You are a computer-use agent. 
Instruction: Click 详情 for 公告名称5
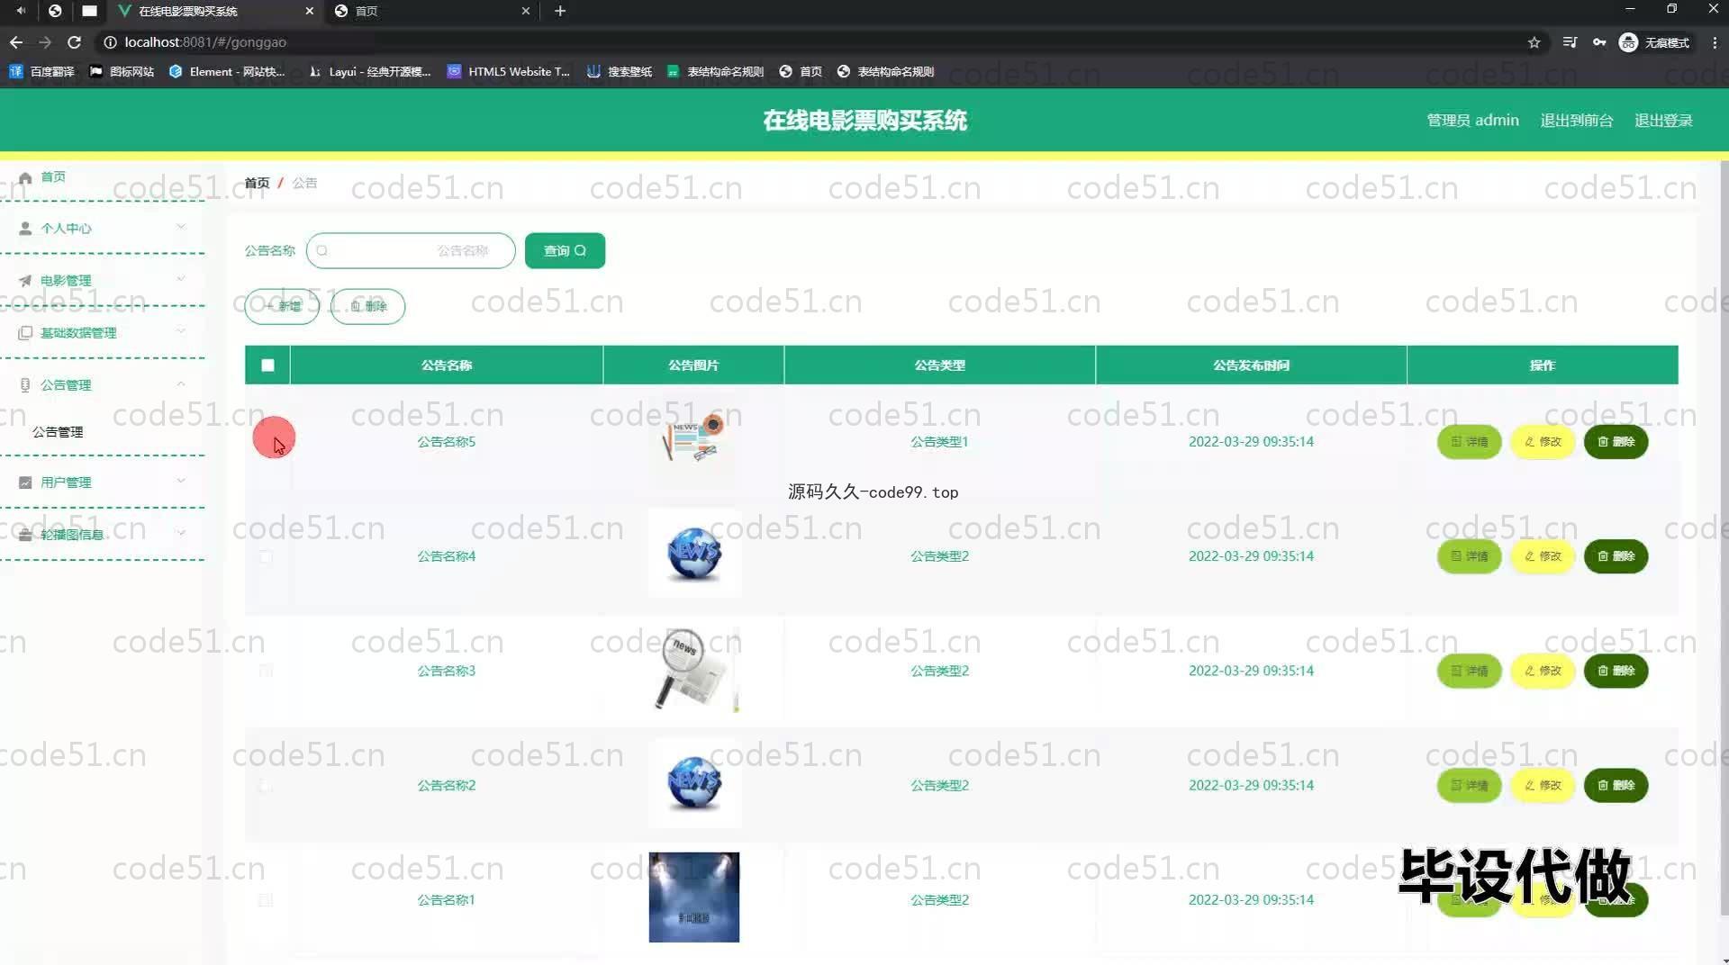(x=1469, y=442)
